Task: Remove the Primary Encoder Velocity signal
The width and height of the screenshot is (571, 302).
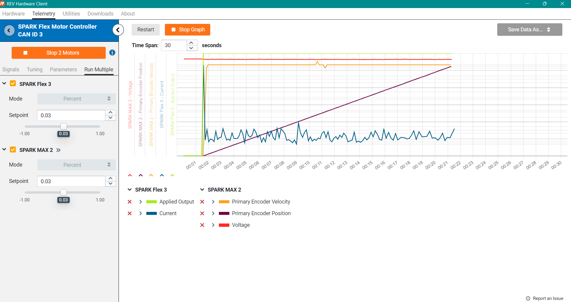Action: point(202,202)
